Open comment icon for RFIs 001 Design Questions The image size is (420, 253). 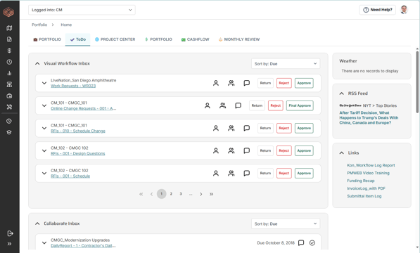pyautogui.click(x=247, y=150)
